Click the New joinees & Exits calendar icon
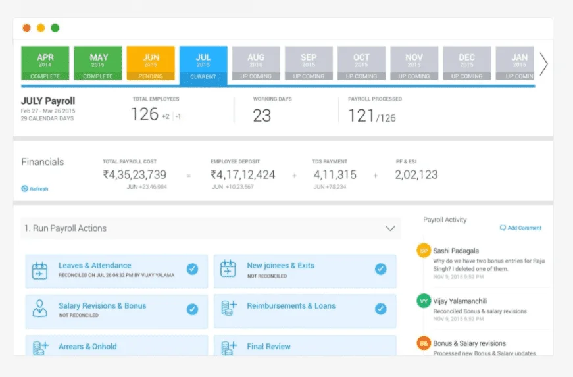 (x=228, y=270)
